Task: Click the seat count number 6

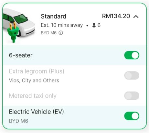Action: (x=99, y=25)
